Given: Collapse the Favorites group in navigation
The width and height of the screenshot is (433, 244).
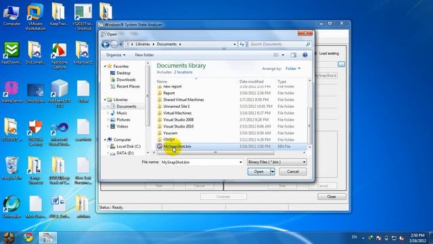Looking at the screenshot, I should click(105, 66).
